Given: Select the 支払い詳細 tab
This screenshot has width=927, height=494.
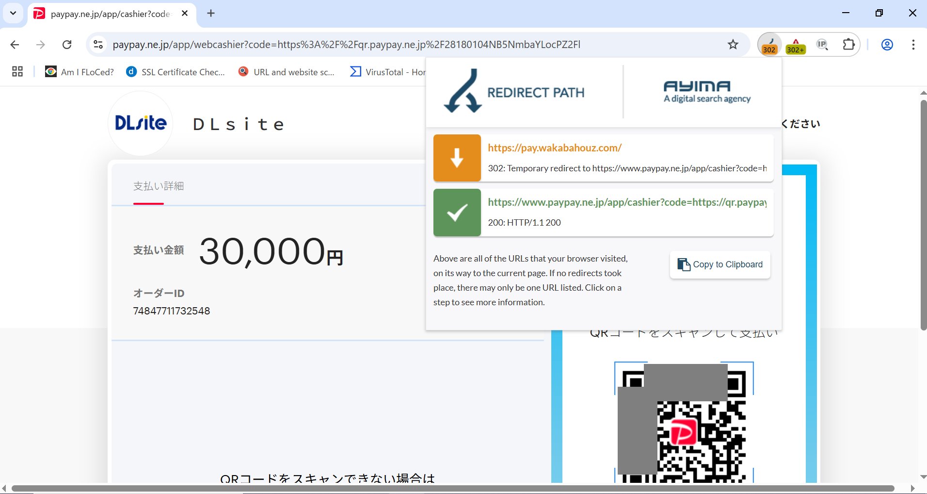Looking at the screenshot, I should (159, 186).
